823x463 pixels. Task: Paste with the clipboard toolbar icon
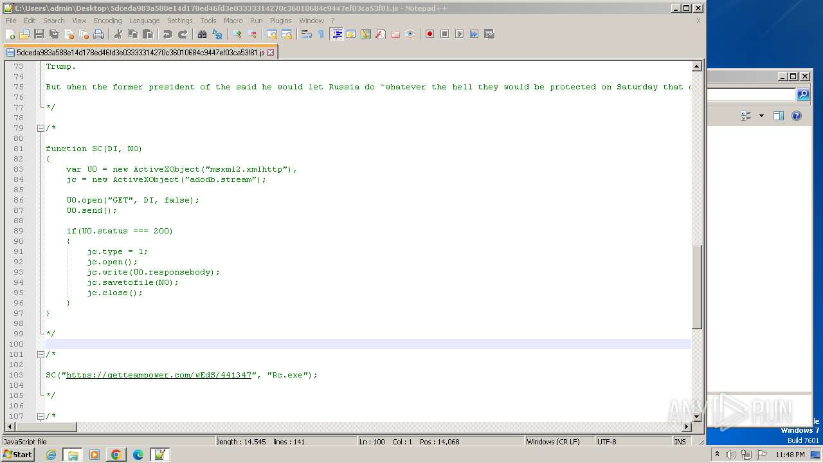coord(147,34)
